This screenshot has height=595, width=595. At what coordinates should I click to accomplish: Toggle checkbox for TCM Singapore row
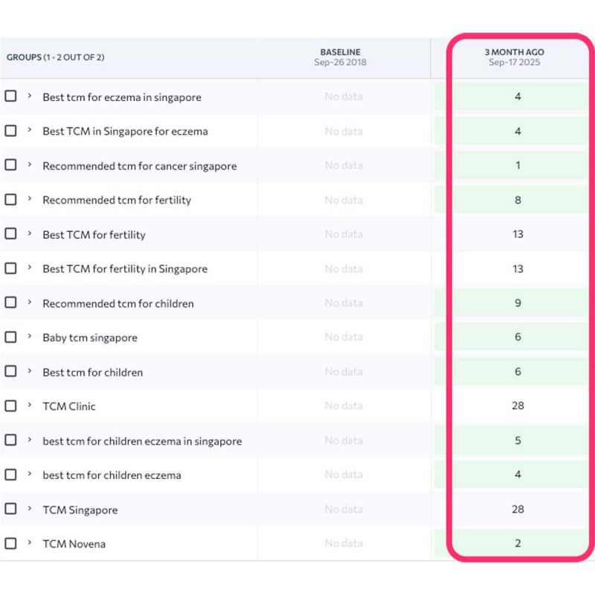tap(10, 509)
